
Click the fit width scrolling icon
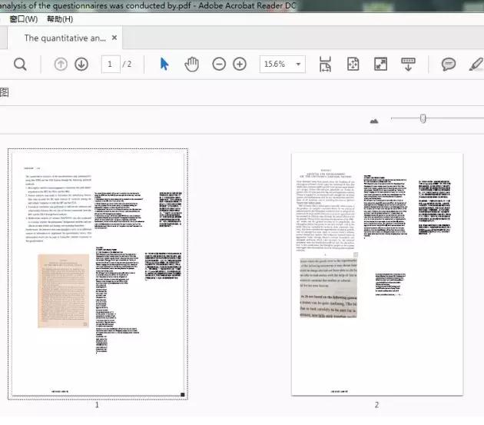click(325, 65)
